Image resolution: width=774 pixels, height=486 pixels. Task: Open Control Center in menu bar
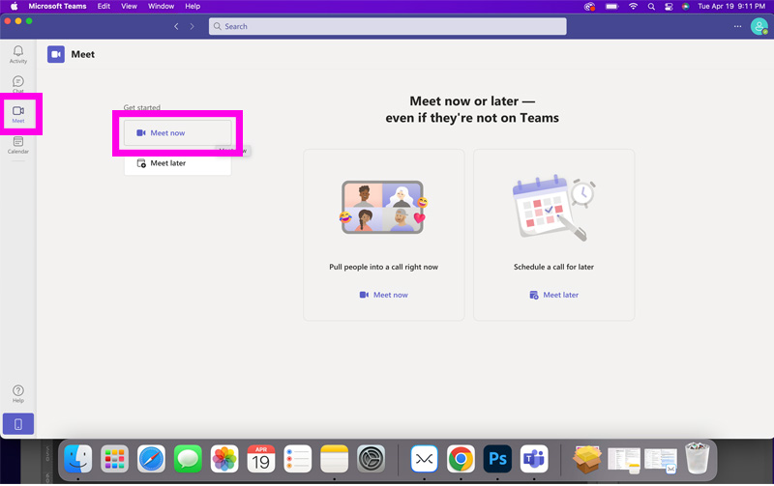click(x=669, y=7)
